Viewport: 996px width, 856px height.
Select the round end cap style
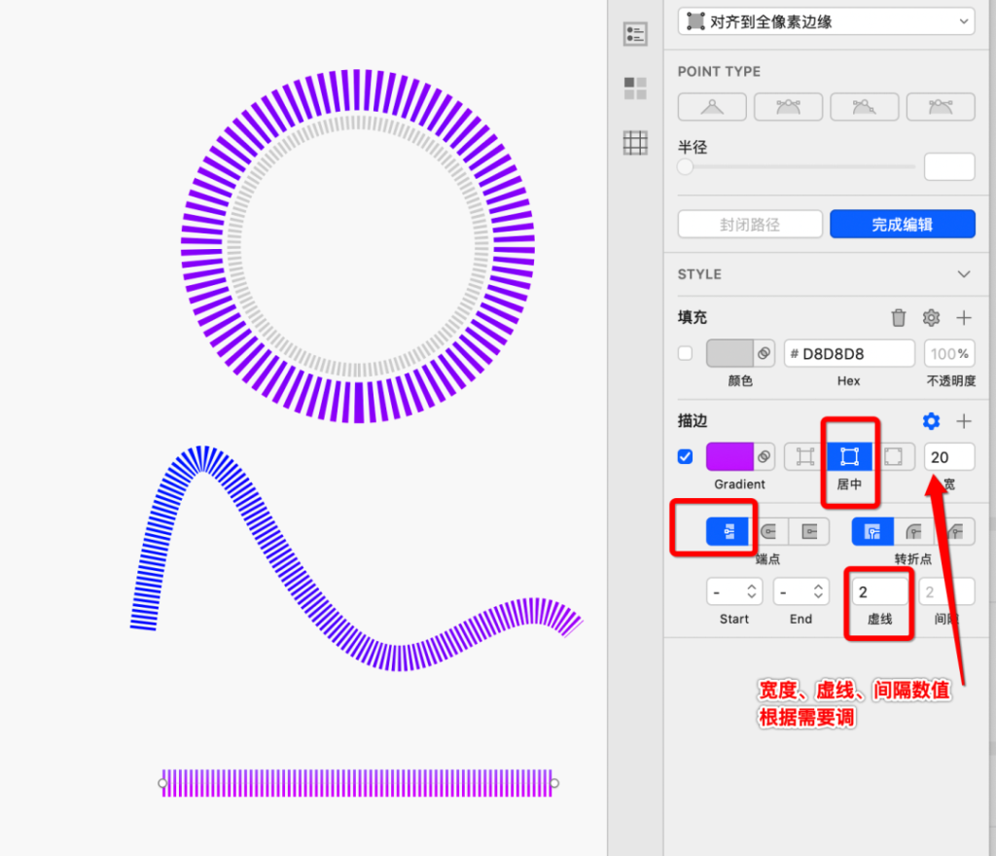pos(768,531)
